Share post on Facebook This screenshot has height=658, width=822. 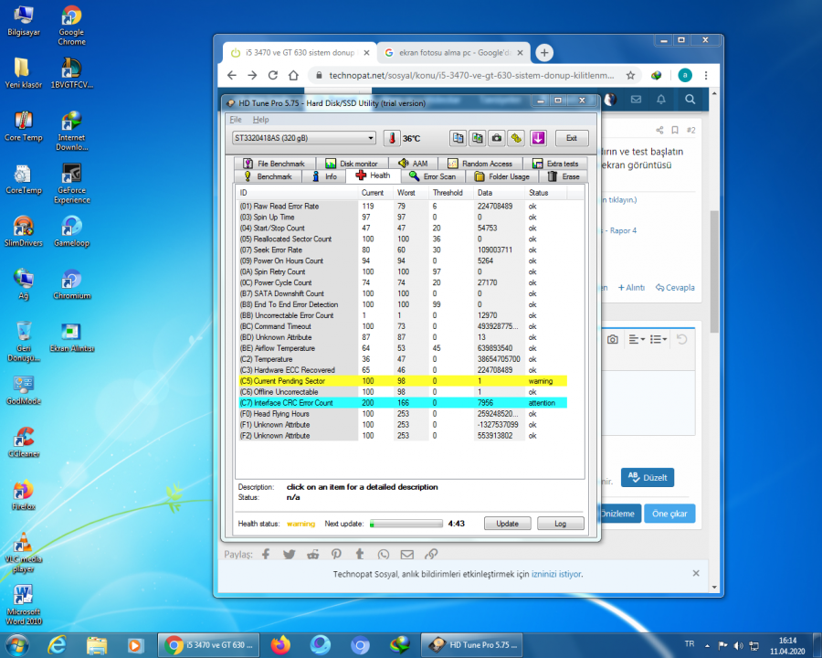pos(266,554)
